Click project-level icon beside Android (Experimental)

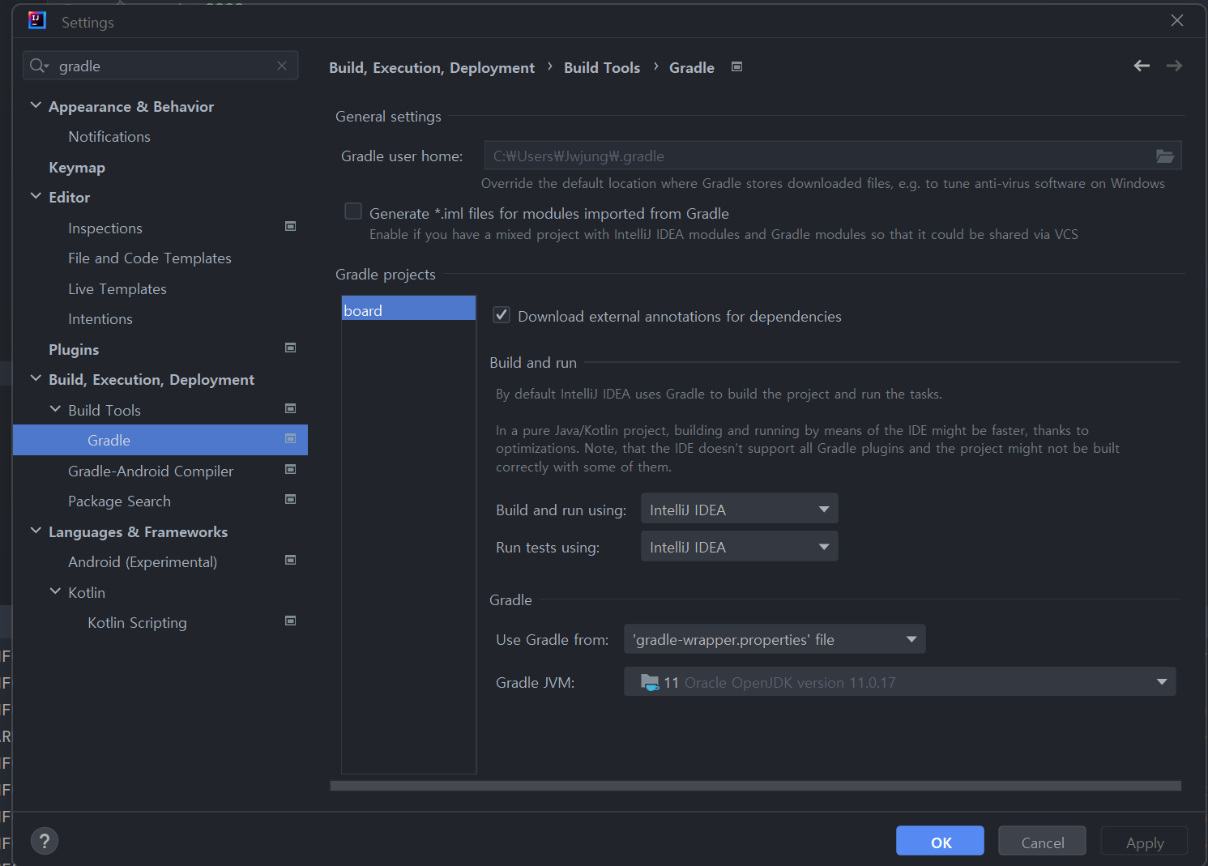(x=291, y=560)
